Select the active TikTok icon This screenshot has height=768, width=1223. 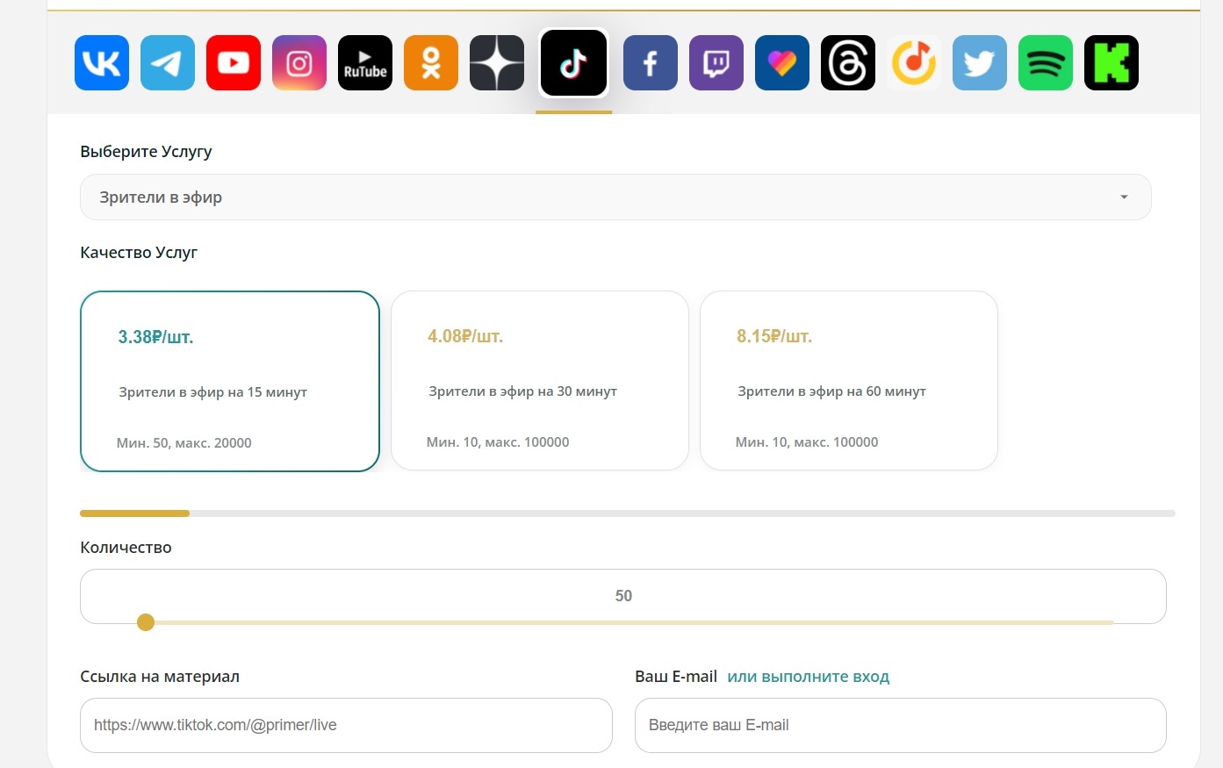pos(573,63)
